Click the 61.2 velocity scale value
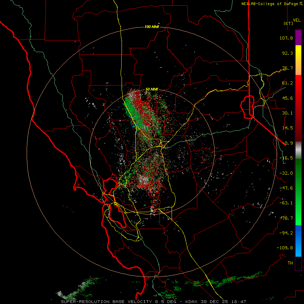Viewport: 304px width, 304px height. (287, 83)
